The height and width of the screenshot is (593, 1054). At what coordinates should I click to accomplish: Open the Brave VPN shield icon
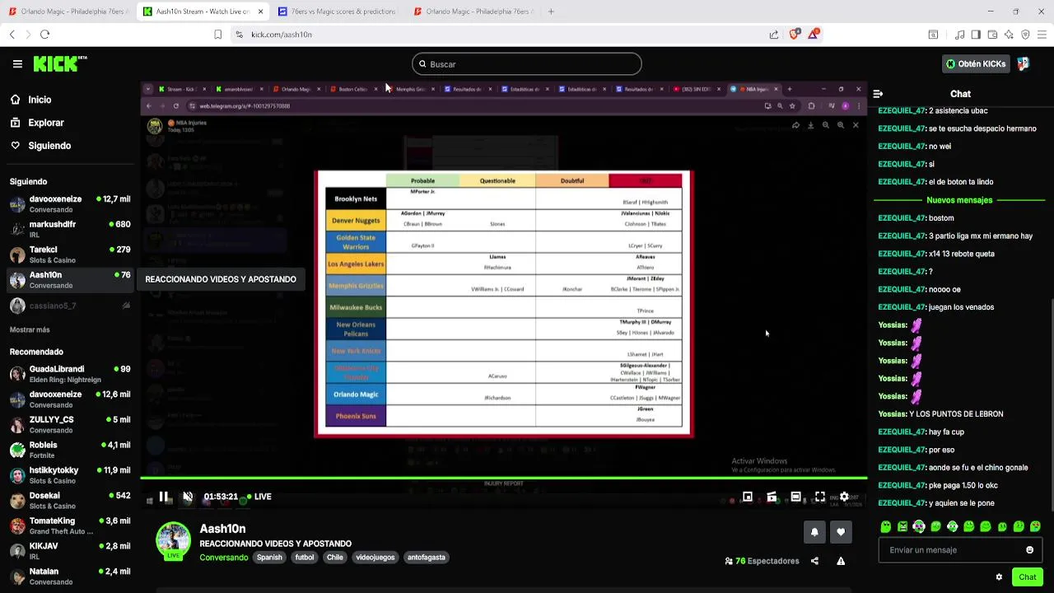click(x=1025, y=35)
